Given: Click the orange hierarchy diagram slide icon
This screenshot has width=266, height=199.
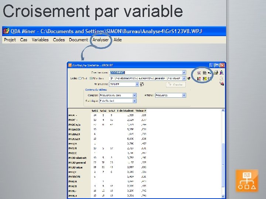Looking at the screenshot, I should [247, 181].
